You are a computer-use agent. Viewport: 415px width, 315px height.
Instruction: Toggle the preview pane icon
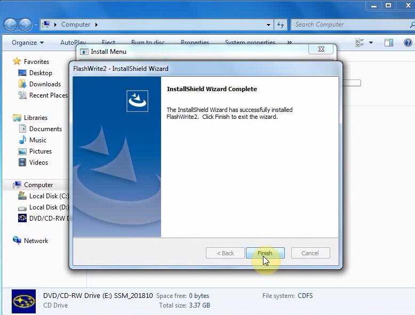coord(389,43)
